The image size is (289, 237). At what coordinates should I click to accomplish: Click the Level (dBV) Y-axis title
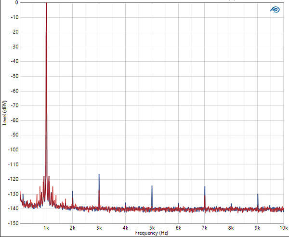(x=4, y=113)
